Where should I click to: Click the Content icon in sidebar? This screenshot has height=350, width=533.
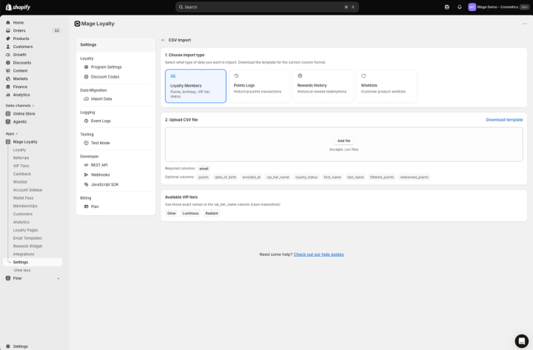[8, 71]
